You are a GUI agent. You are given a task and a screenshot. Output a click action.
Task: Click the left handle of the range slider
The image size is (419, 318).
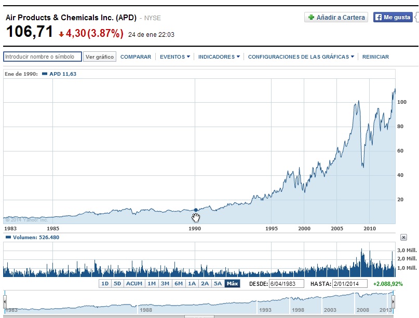[5, 302]
